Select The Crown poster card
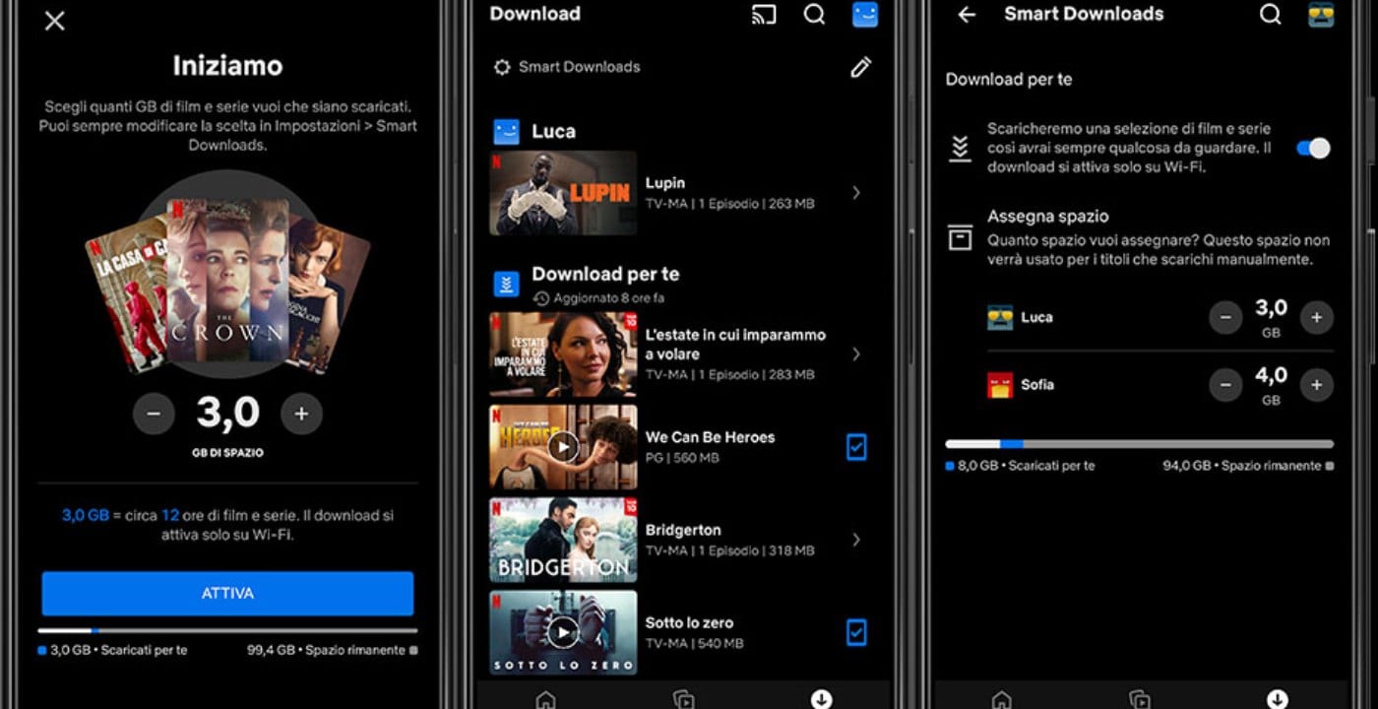 click(x=227, y=281)
